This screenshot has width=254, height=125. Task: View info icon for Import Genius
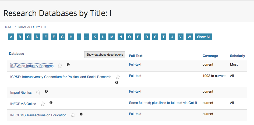pyautogui.click(x=46, y=92)
